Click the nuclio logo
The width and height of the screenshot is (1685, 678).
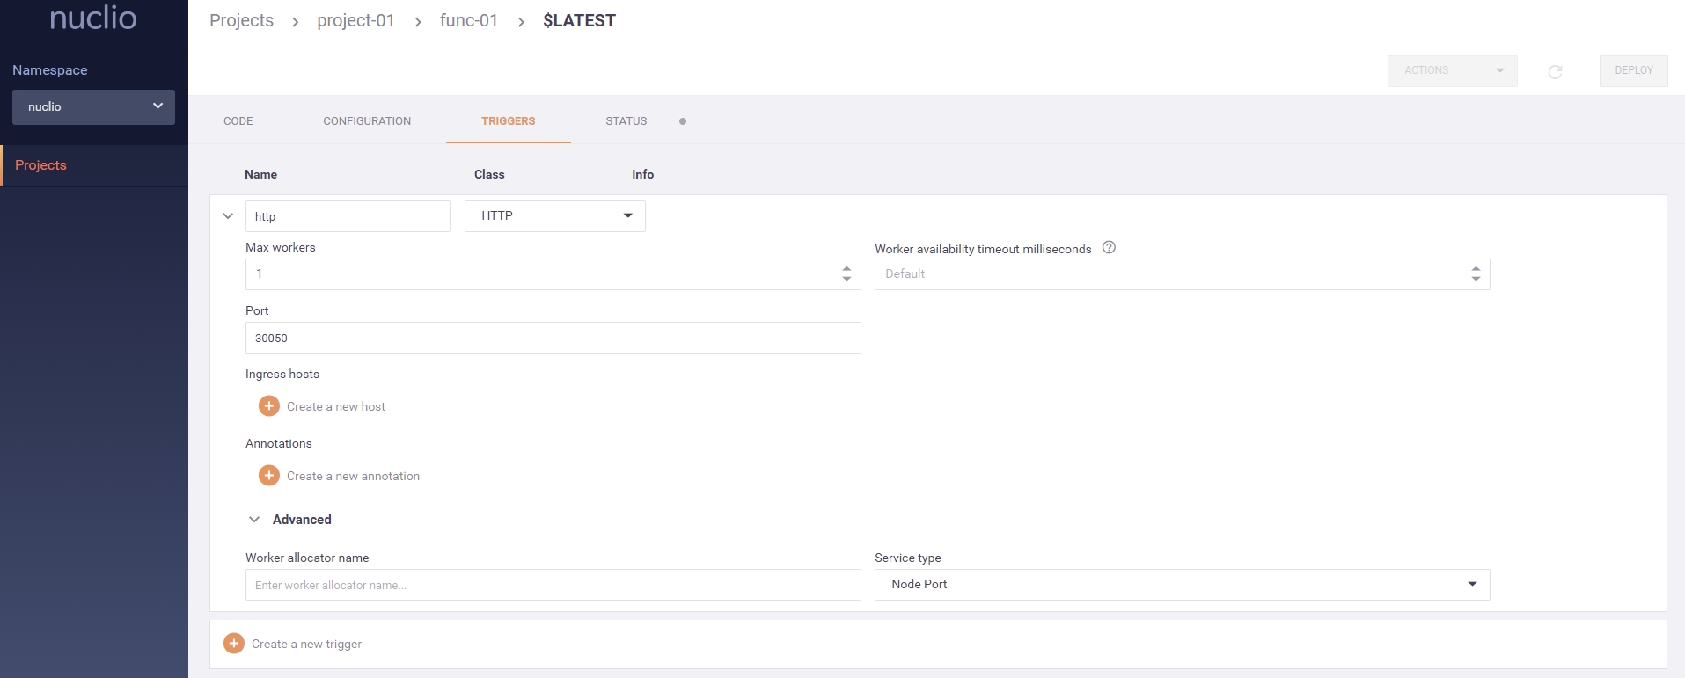pyautogui.click(x=93, y=18)
